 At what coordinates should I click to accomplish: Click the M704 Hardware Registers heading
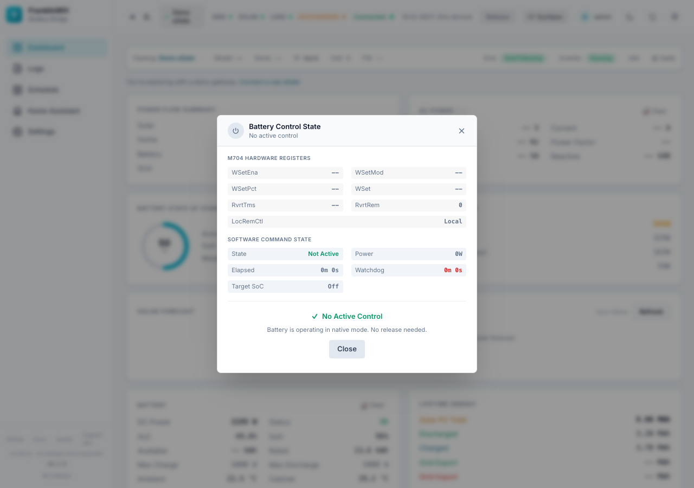coord(269,158)
